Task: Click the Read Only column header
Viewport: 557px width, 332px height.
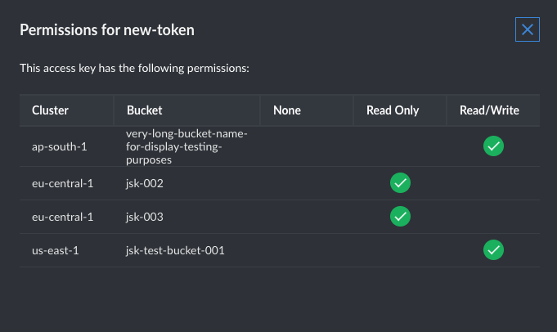Action: click(393, 110)
